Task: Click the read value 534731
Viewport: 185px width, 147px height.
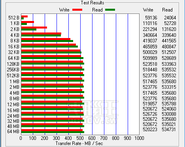Action: click(x=169, y=130)
